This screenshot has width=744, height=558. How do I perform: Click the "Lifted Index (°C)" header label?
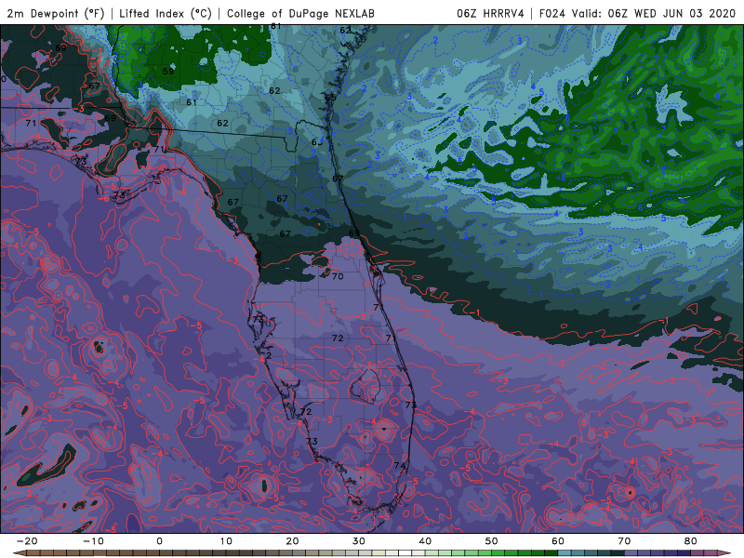point(166,13)
